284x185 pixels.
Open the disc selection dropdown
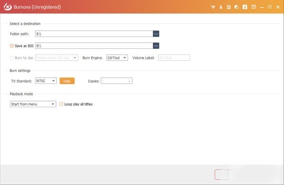56,57
